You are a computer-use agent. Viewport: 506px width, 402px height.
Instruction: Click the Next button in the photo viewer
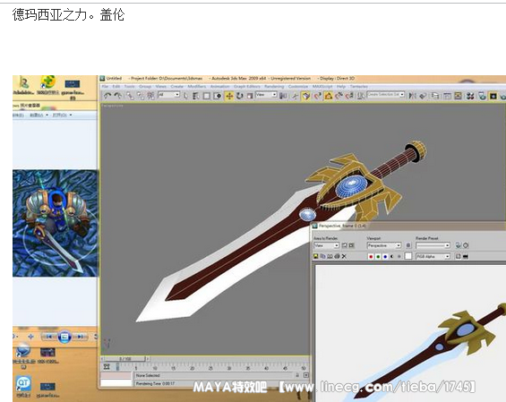[x=80, y=337]
